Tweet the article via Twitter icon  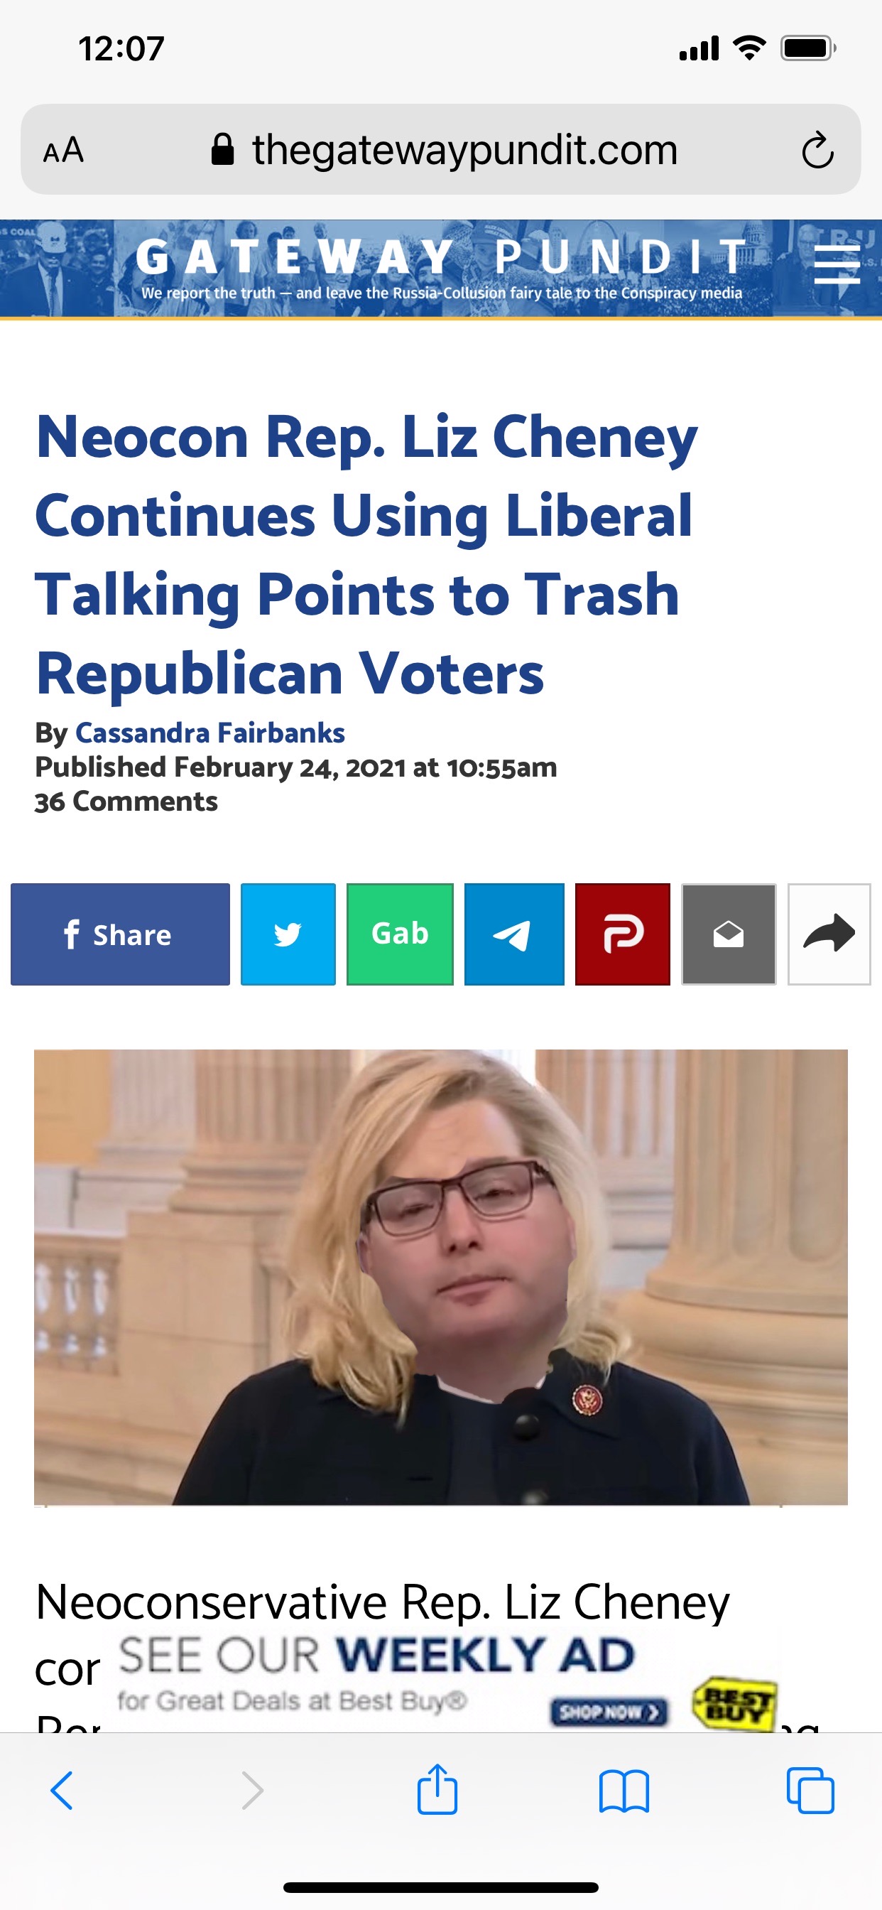coord(288,934)
